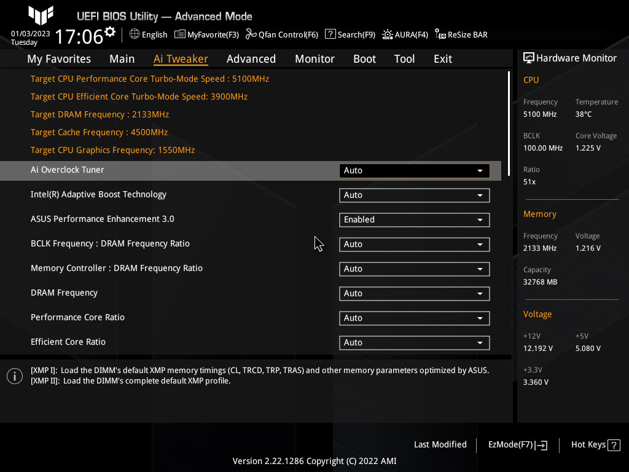Open the Performance Core Ratio dropdown

click(x=414, y=318)
